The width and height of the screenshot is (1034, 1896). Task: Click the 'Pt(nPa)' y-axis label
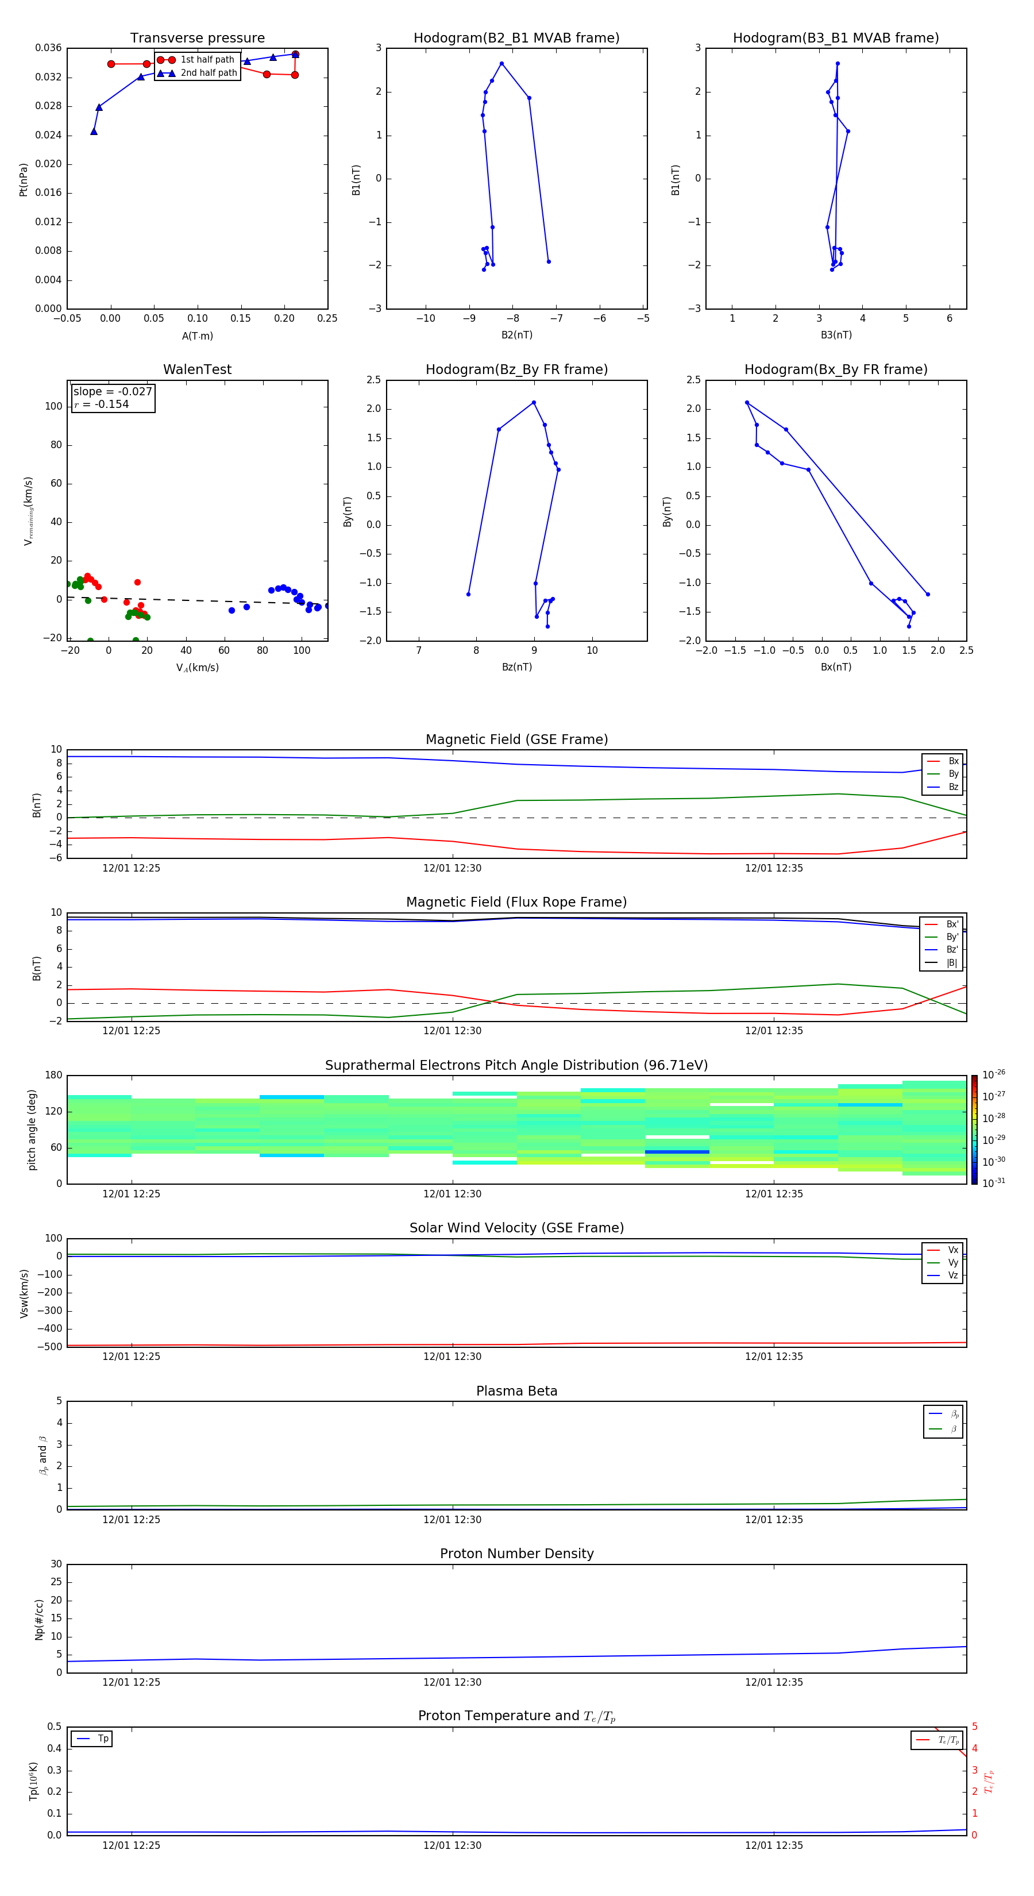[24, 180]
